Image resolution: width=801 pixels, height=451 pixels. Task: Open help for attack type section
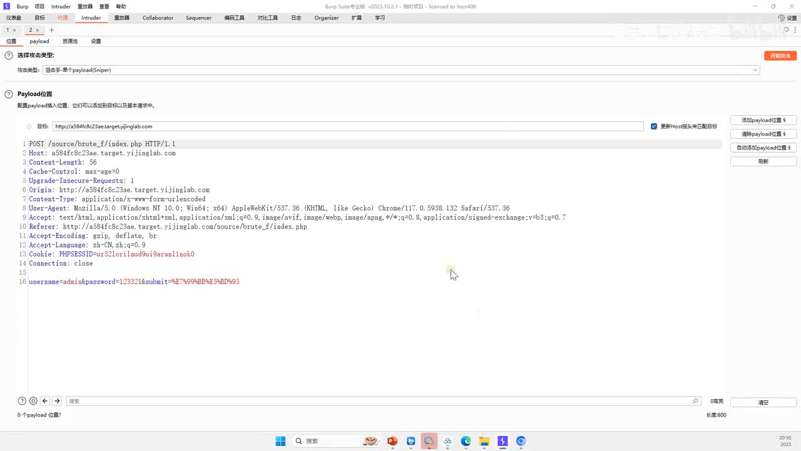click(9, 56)
